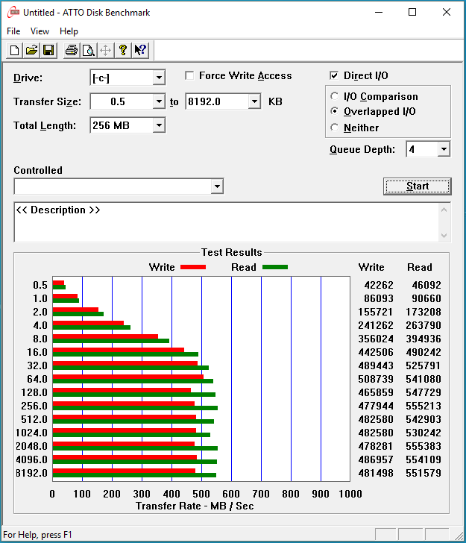Click the 1024.0 transfer size row label
Viewport: 466px width, 543px height.
click(31, 433)
